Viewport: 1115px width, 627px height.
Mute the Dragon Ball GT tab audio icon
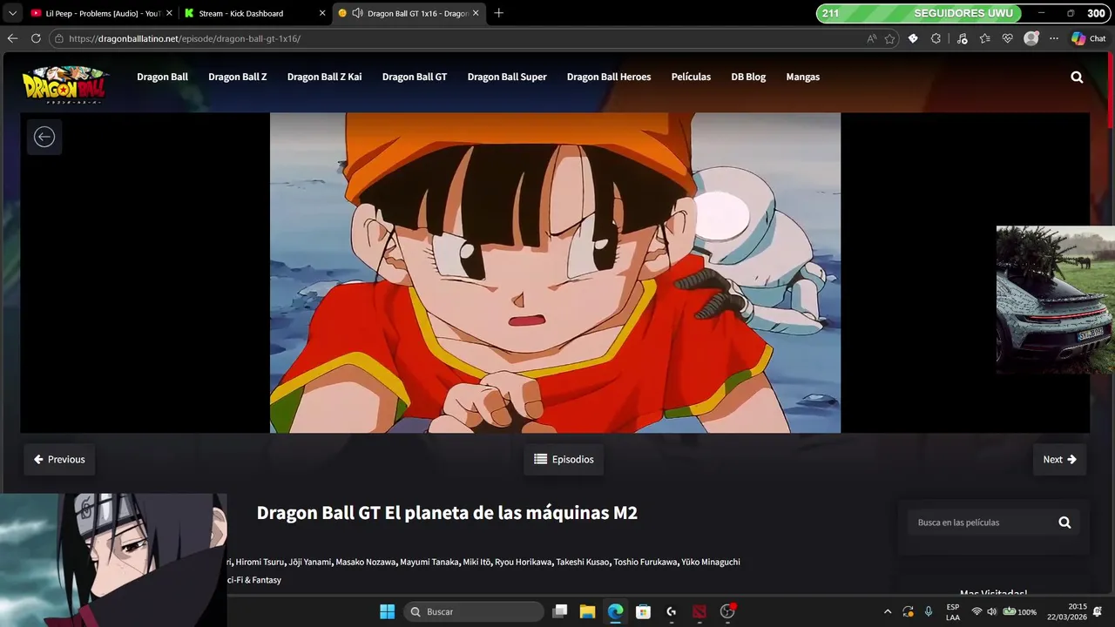[x=357, y=13]
